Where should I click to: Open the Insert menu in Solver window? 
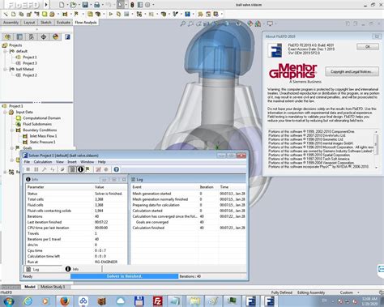coord(72,162)
